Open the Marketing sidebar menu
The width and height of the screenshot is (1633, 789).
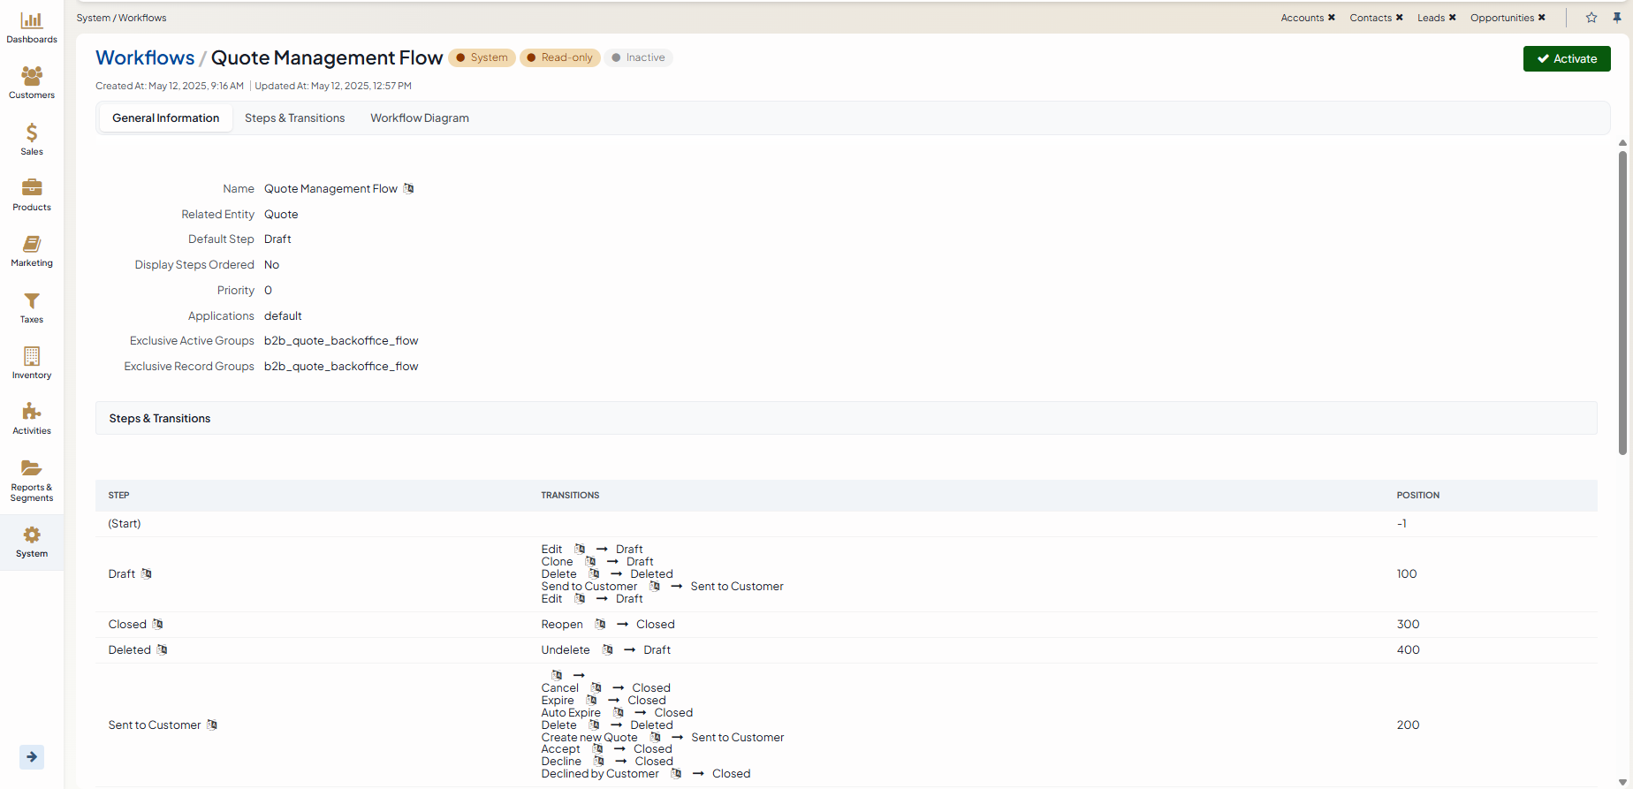[32, 251]
